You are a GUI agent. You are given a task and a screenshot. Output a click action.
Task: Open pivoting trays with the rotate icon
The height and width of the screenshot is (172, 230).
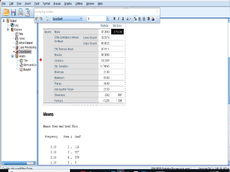tap(47, 19)
